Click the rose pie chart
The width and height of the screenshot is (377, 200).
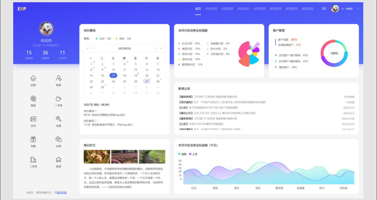[249, 54]
